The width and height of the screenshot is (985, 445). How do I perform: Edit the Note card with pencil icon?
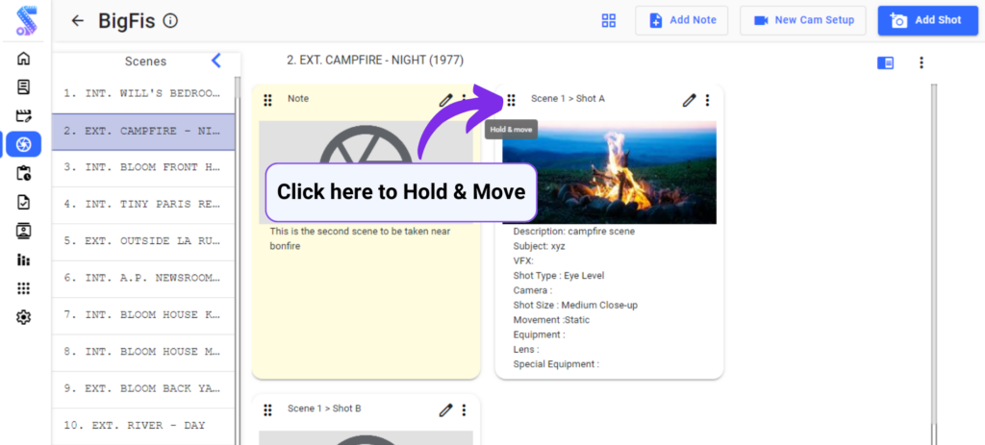point(445,100)
